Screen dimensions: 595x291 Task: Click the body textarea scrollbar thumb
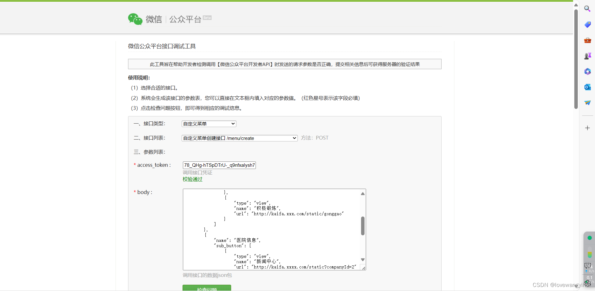pos(363,226)
